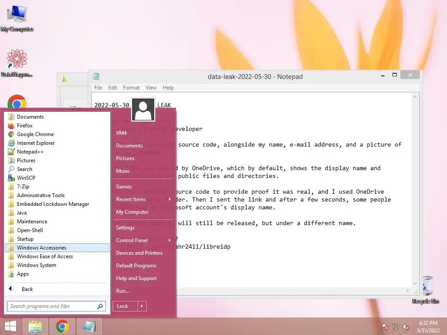Screen dimensions: 447x335
Task: Select the My Computer desktop icon
Action: 17,17
